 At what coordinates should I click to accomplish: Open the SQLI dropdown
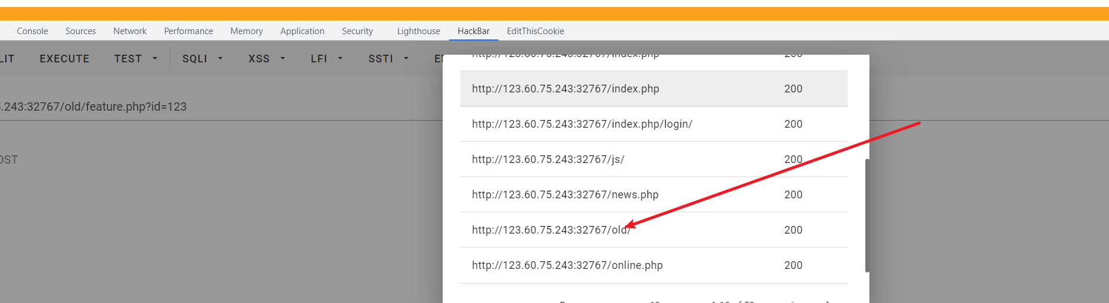(202, 59)
